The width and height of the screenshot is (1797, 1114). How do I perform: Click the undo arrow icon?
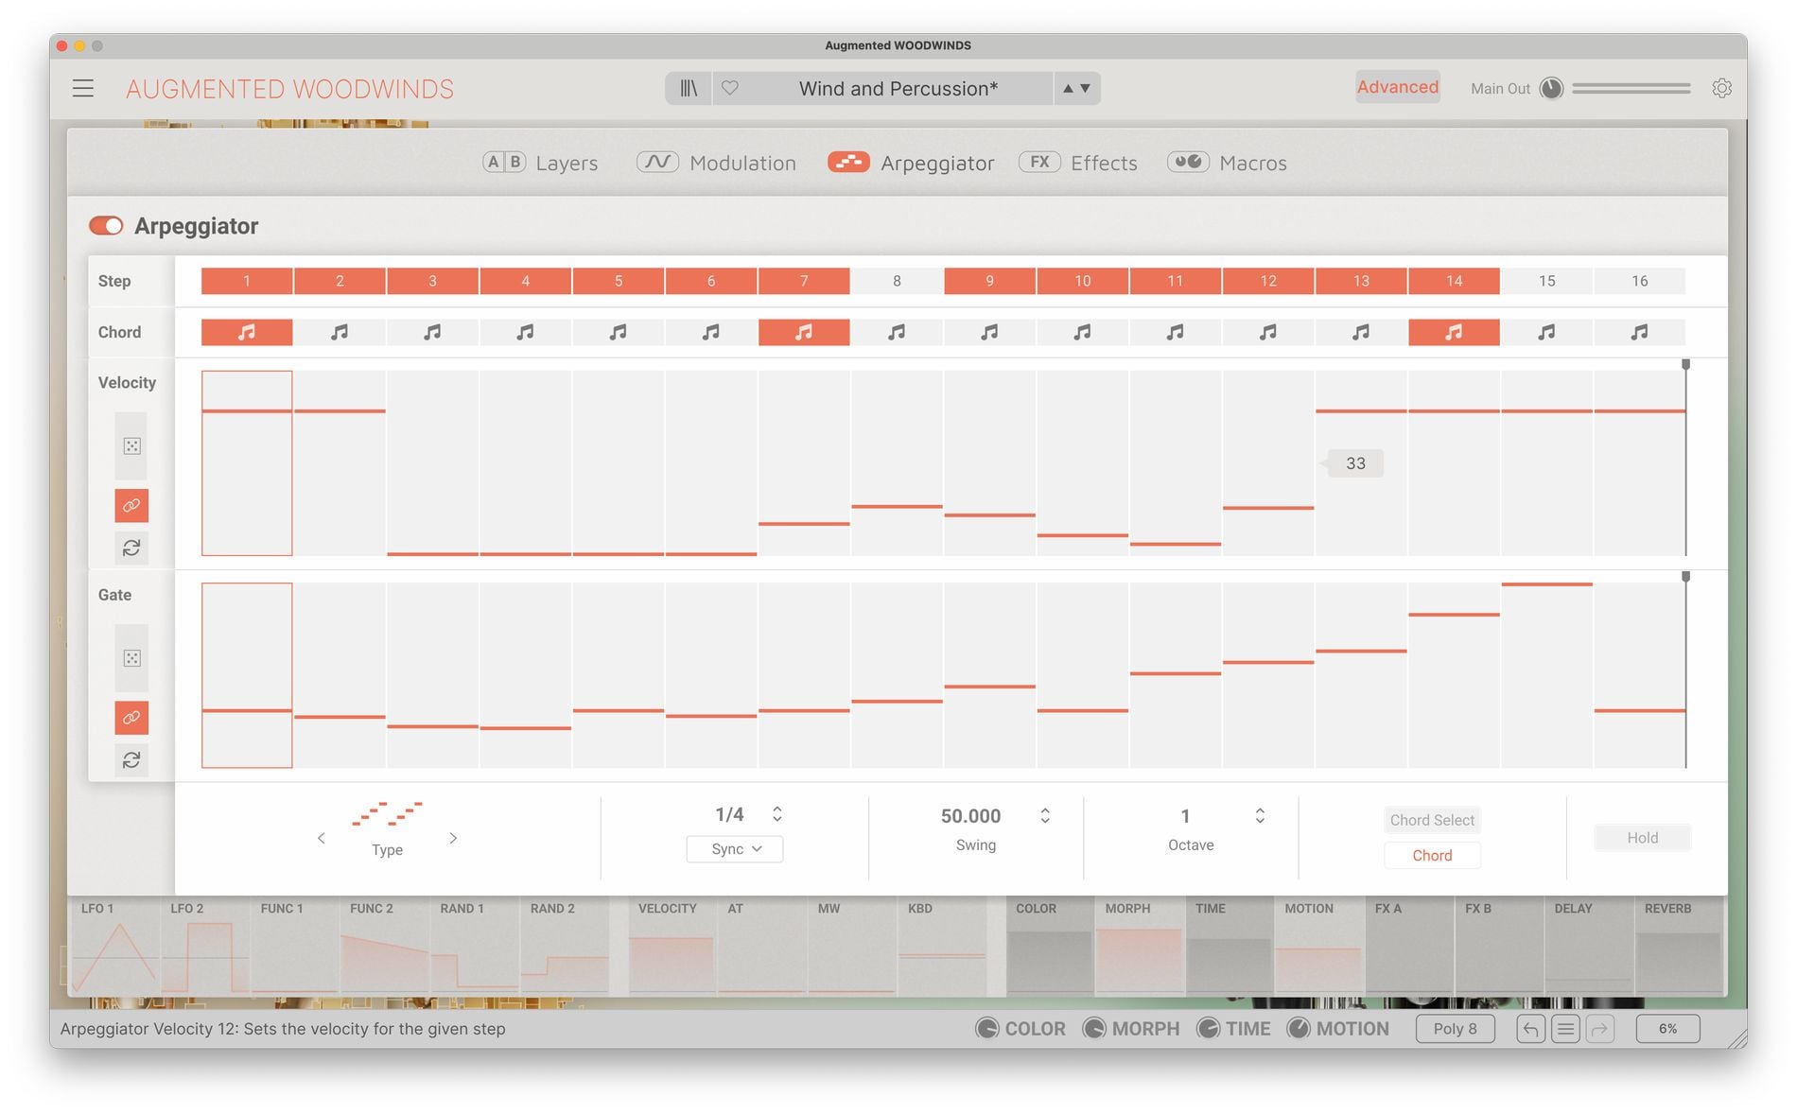(1530, 1029)
